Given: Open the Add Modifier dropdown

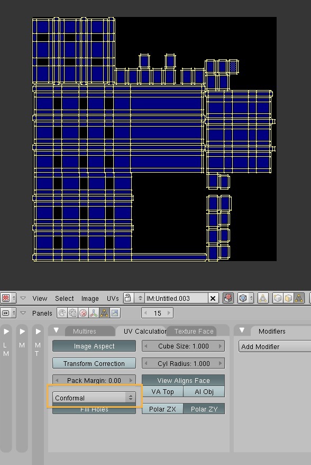Looking at the screenshot, I should click(x=275, y=346).
